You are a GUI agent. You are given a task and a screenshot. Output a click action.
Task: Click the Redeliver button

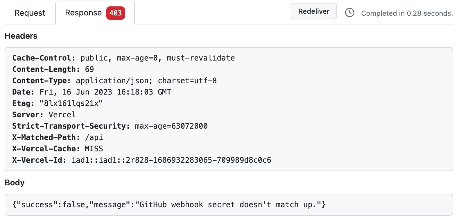pos(313,11)
